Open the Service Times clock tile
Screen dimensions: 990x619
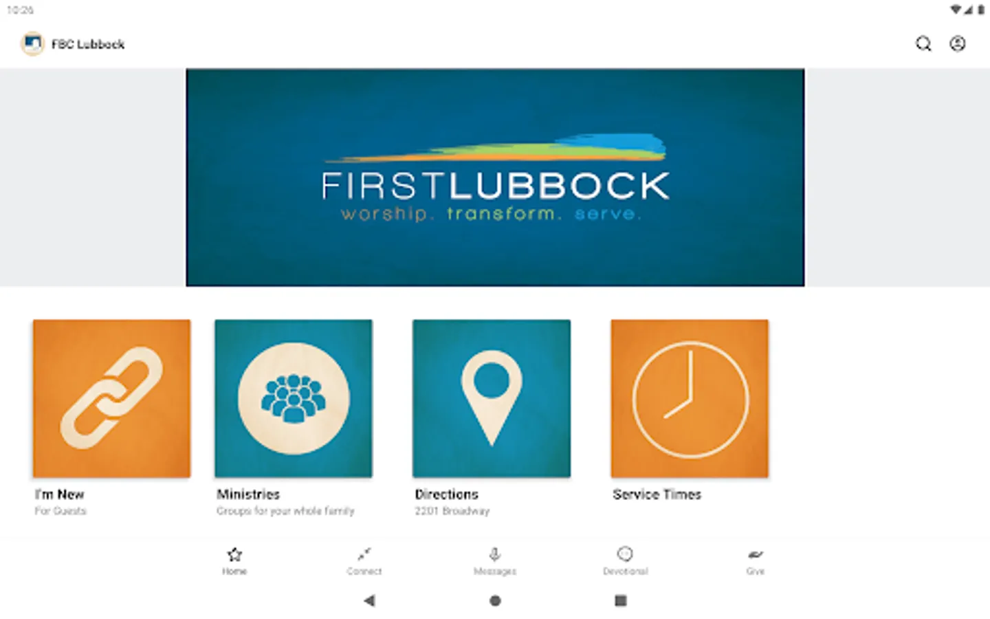click(x=690, y=398)
